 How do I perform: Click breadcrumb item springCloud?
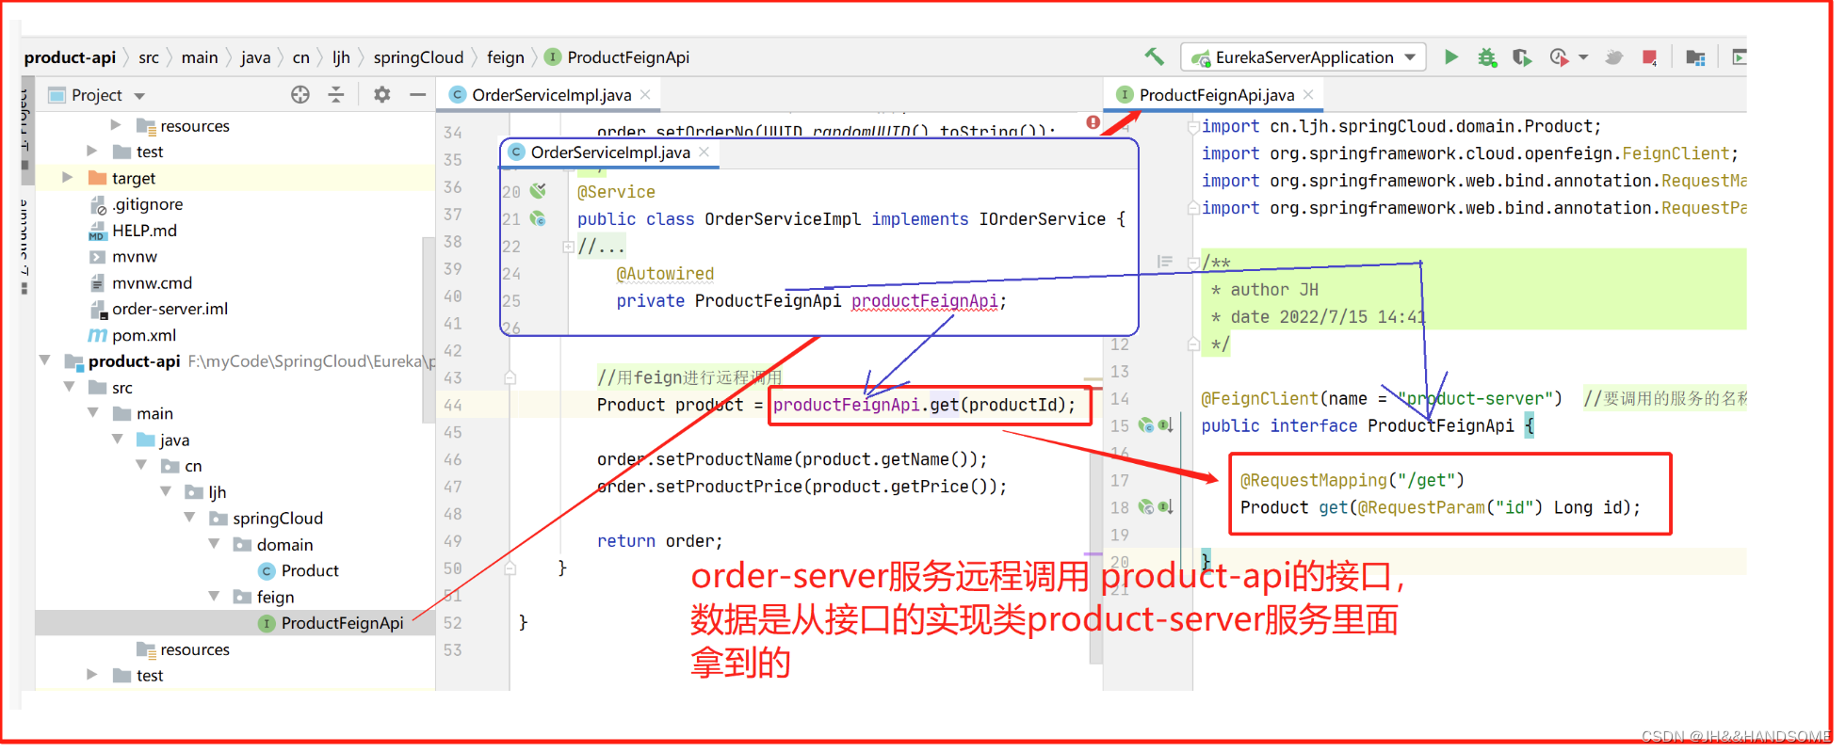(x=418, y=57)
